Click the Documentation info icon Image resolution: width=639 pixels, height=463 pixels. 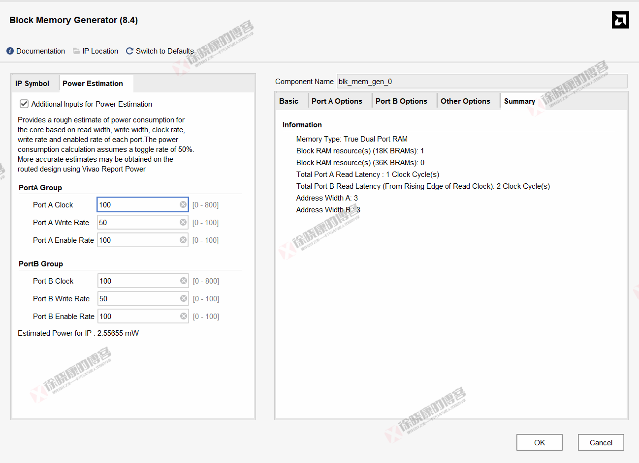click(9, 51)
